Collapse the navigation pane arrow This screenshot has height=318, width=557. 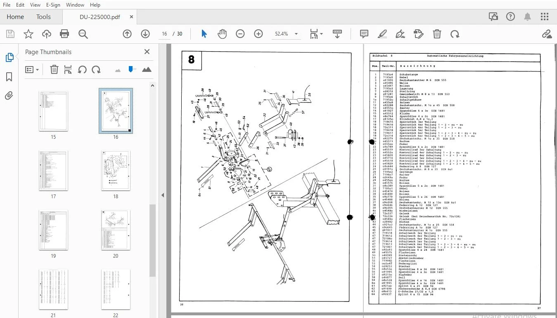click(x=163, y=195)
